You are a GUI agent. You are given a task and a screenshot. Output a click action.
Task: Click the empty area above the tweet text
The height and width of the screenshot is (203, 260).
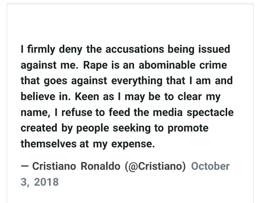click(x=130, y=22)
